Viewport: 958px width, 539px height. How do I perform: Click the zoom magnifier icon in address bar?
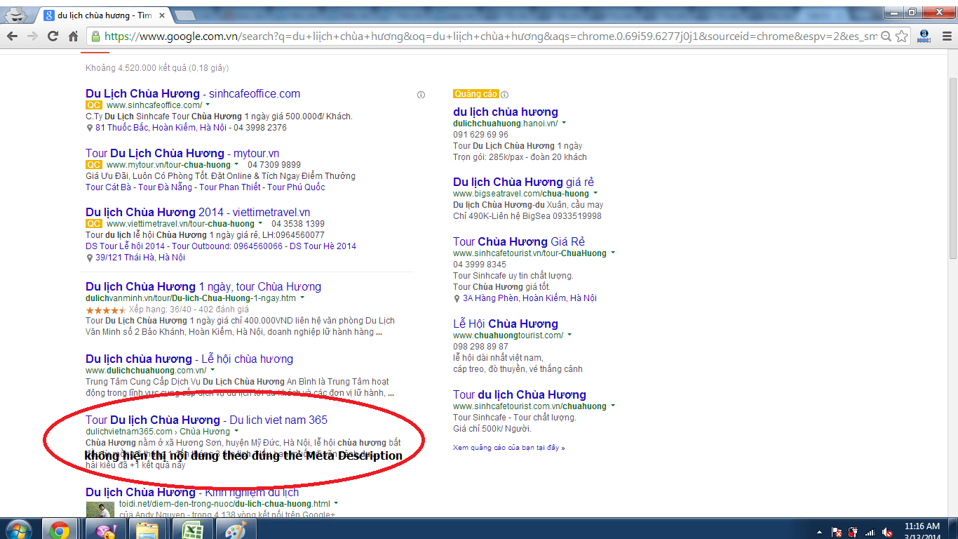point(886,36)
